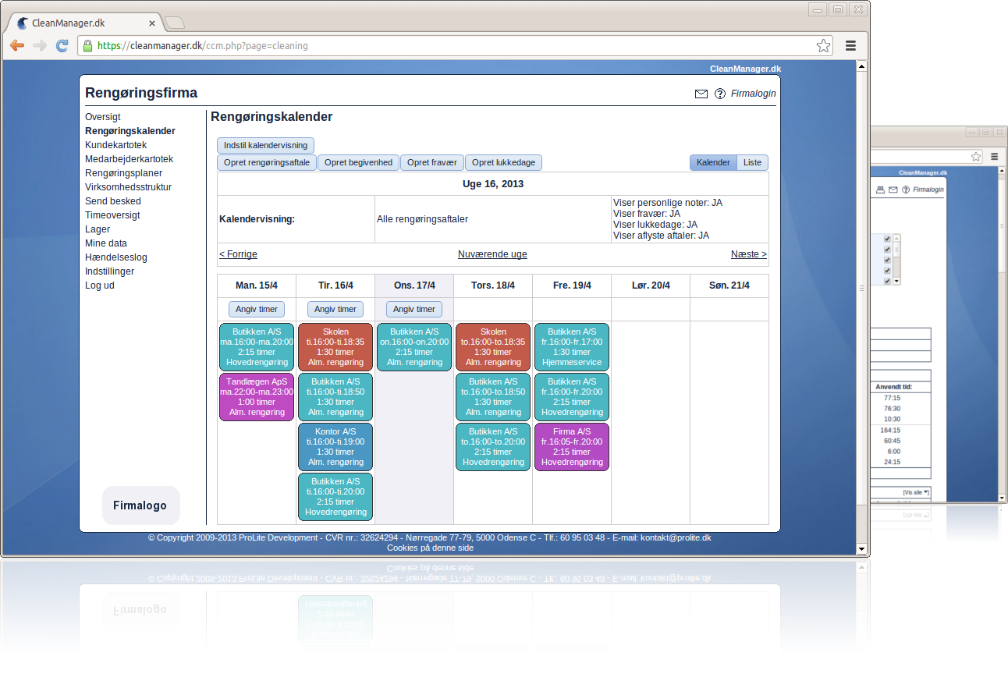The image size is (1008, 688).
Task: Switch to the Liste view toggle
Action: [752, 163]
